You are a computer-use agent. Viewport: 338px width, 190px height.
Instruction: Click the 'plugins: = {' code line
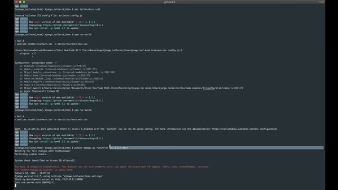pos(28,53)
